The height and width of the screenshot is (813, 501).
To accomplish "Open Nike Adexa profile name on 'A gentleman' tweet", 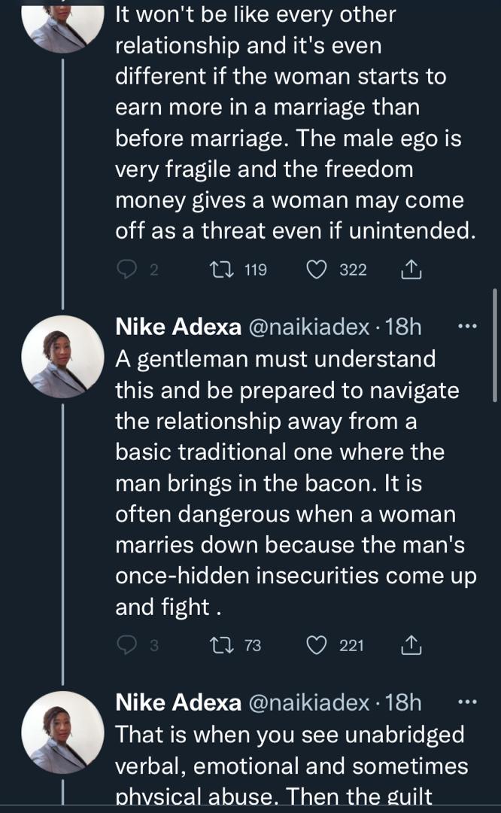I will point(178,327).
